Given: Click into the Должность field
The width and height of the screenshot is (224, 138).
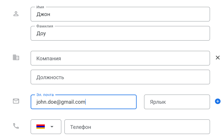Looking at the screenshot, I should click(120, 77).
